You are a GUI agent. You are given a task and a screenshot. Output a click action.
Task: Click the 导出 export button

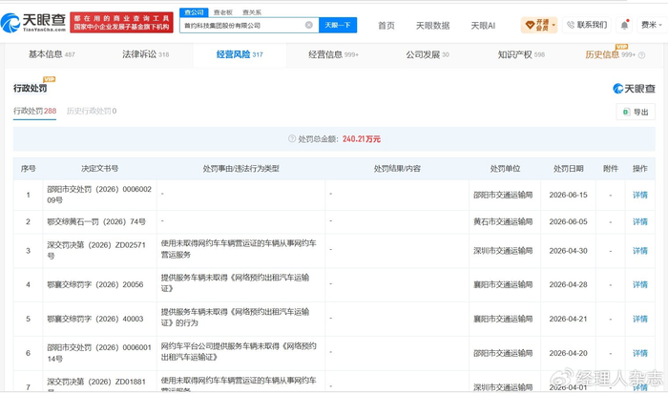[x=636, y=112]
